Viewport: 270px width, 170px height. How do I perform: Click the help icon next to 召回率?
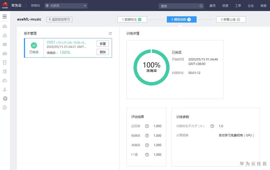point(147,126)
